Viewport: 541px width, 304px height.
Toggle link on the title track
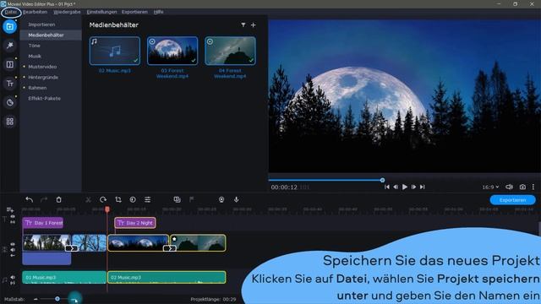[13, 222]
